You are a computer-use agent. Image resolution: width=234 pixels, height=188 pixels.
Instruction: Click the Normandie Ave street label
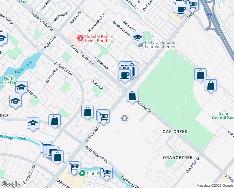[x=97, y=23]
